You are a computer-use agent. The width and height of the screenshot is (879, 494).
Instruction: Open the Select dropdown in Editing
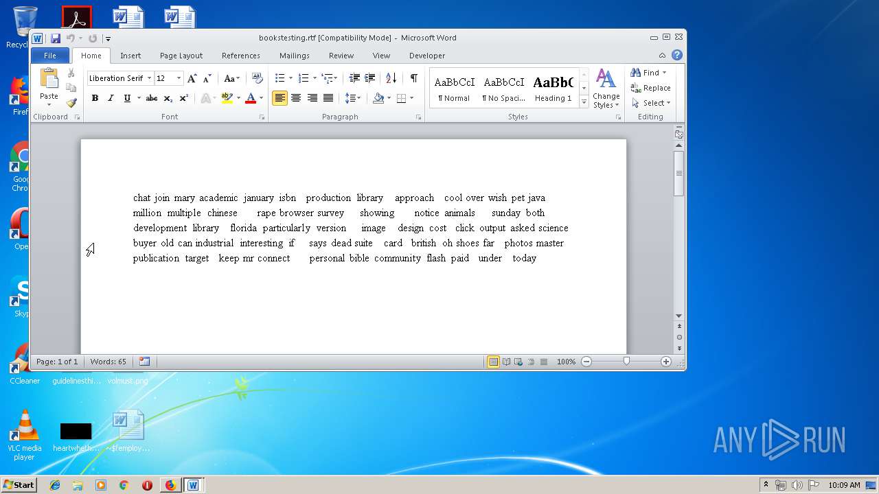pyautogui.click(x=650, y=103)
